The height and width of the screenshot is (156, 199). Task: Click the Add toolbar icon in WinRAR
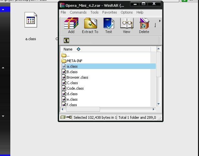coord(71,26)
